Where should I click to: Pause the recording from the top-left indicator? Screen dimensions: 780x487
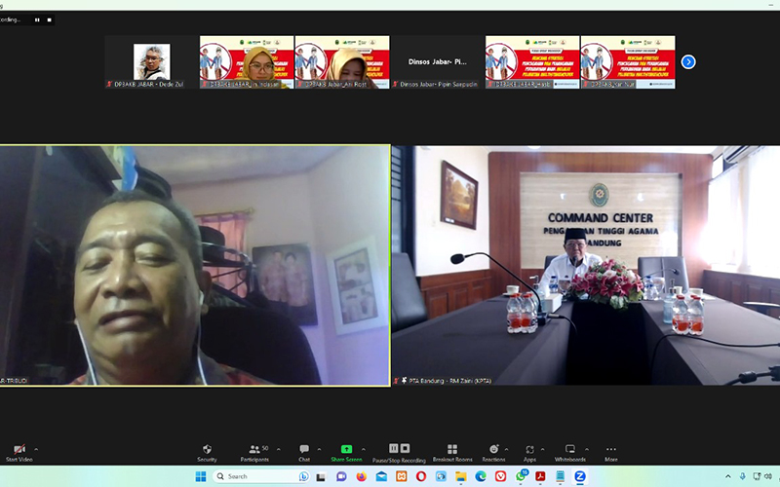click(x=38, y=19)
